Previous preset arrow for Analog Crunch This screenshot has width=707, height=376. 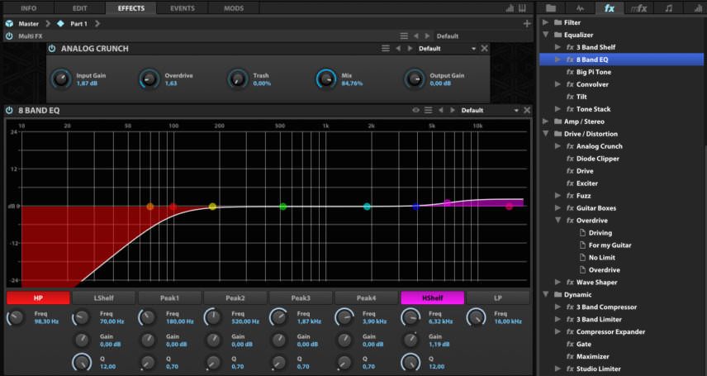[x=398, y=48]
